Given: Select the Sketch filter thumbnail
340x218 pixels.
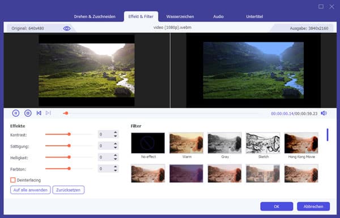Looking at the screenshot, I should click(263, 143).
